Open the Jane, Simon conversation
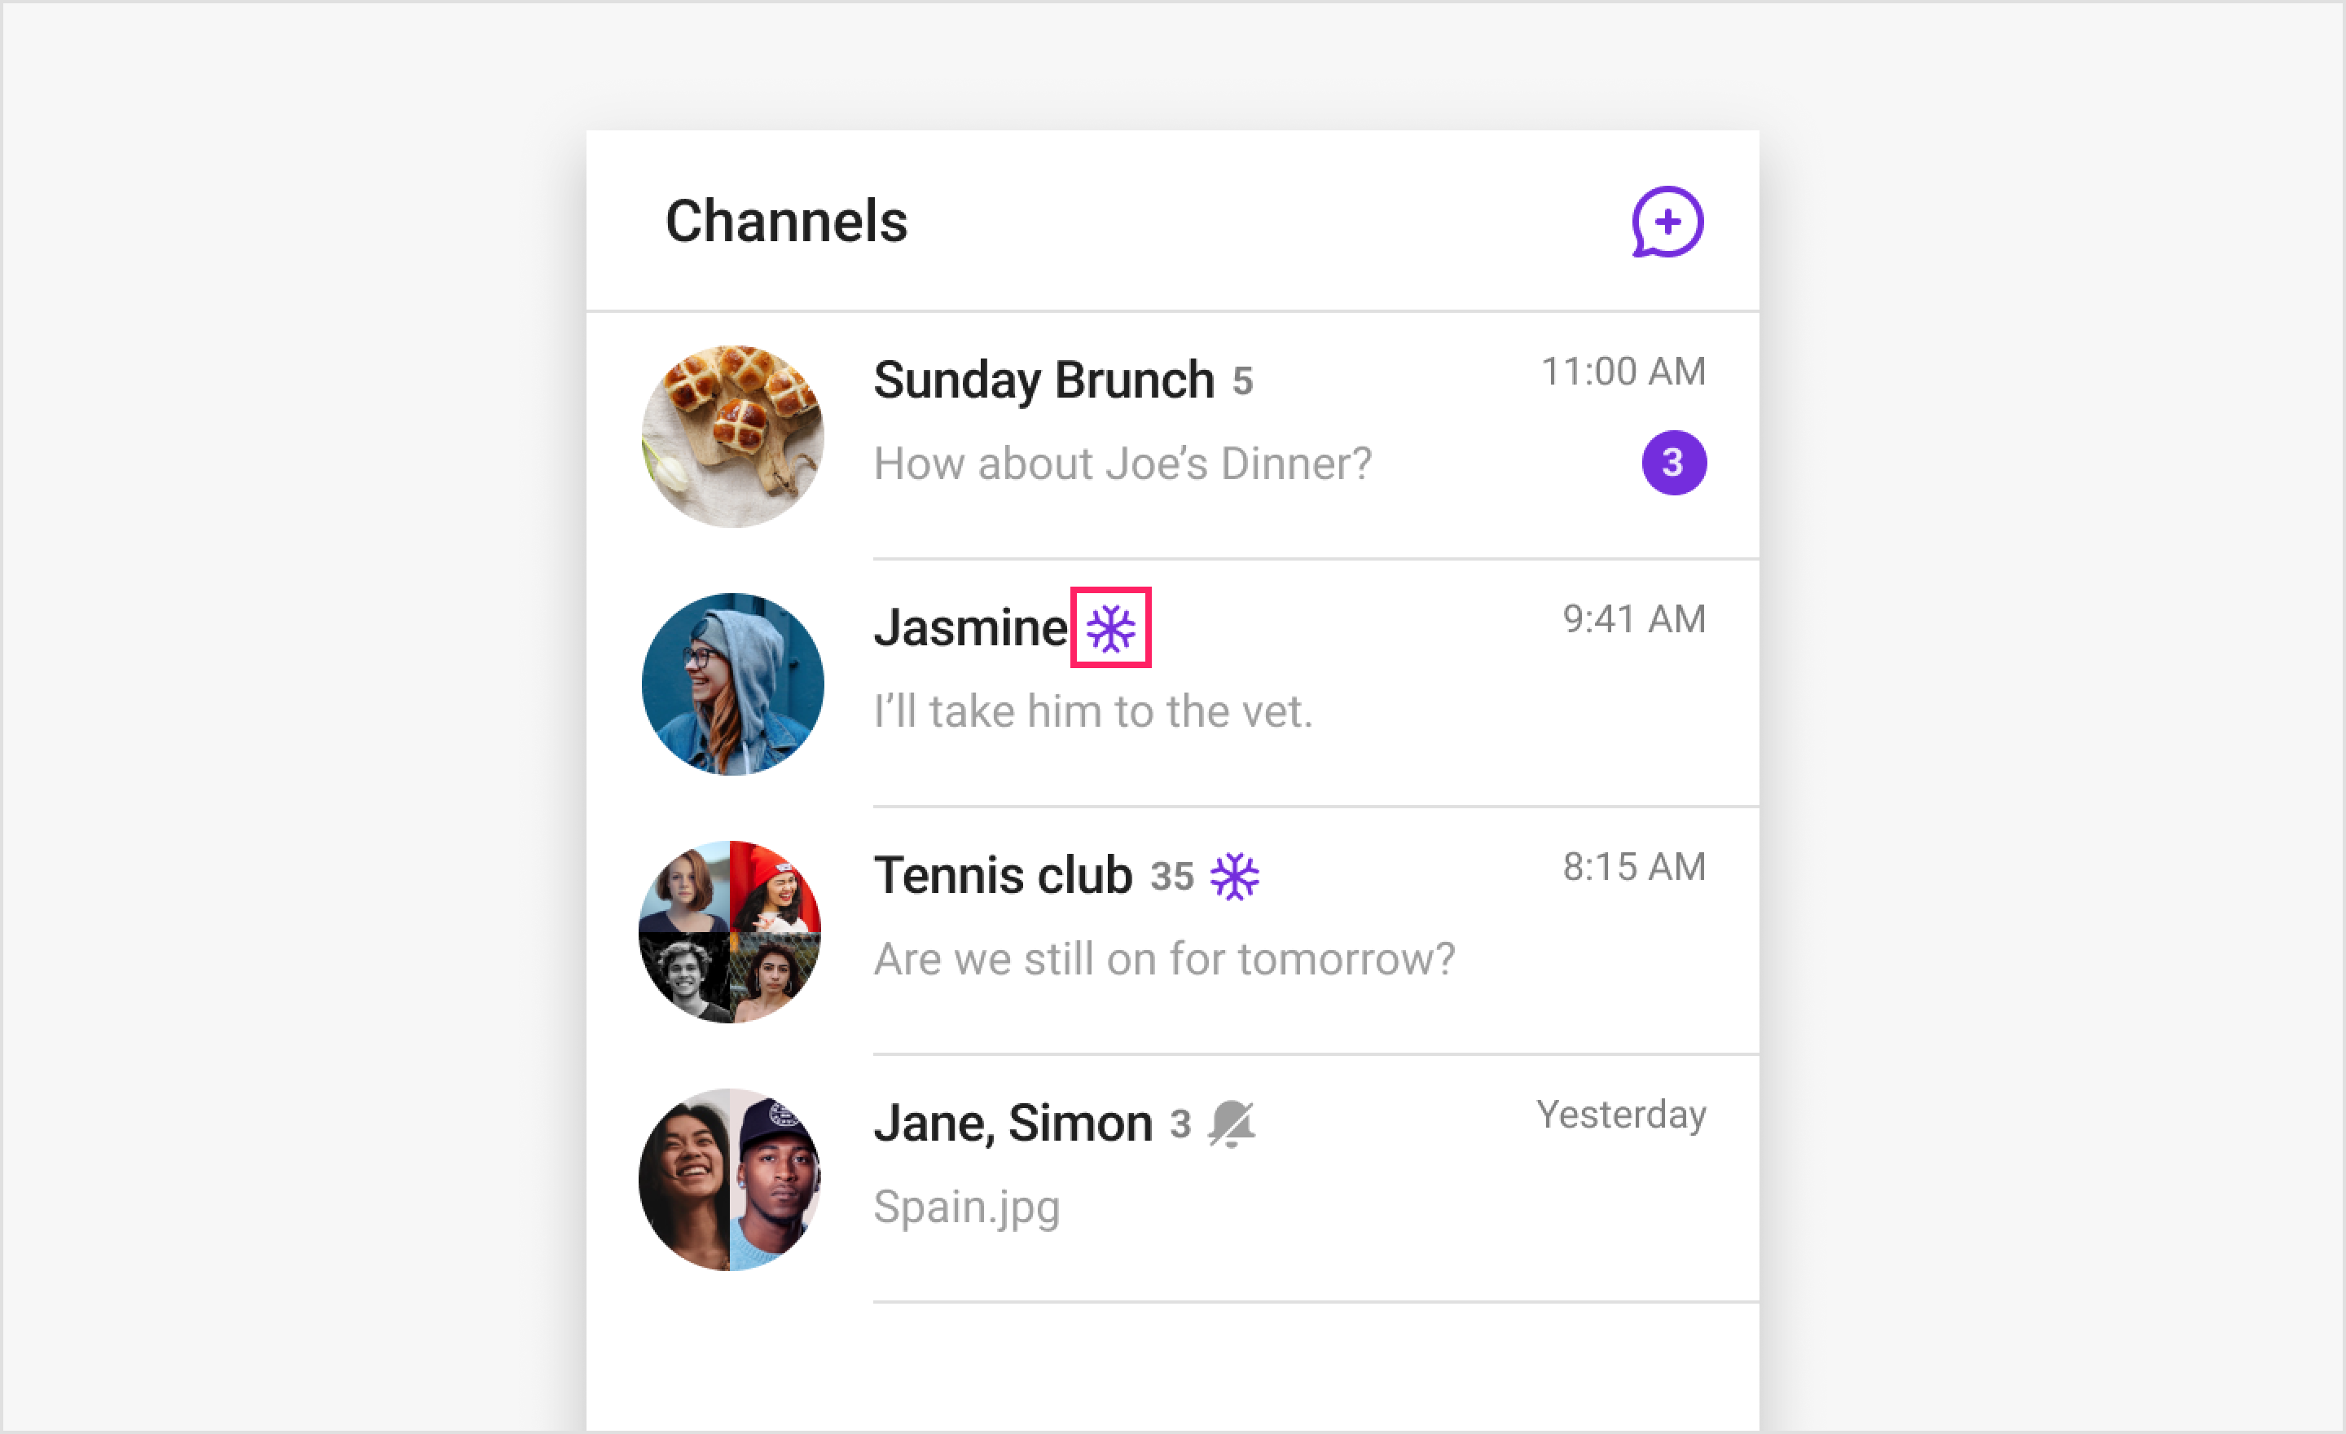This screenshot has width=2346, height=1434. click(x=1143, y=1179)
